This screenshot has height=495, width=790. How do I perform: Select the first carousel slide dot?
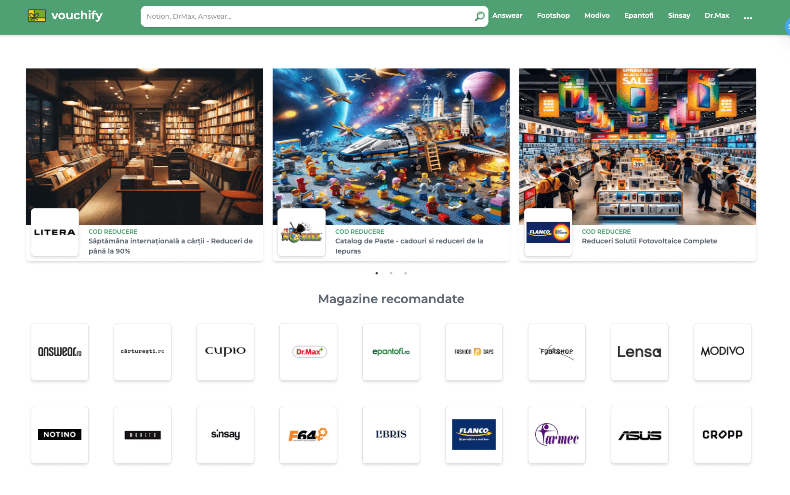click(x=377, y=273)
